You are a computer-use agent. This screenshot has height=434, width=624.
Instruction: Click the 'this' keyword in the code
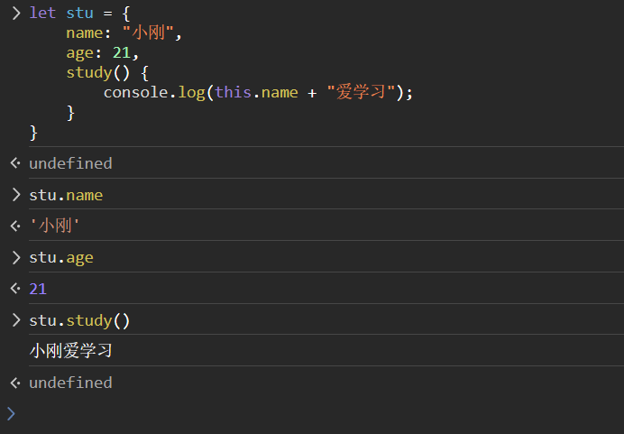coord(233,92)
